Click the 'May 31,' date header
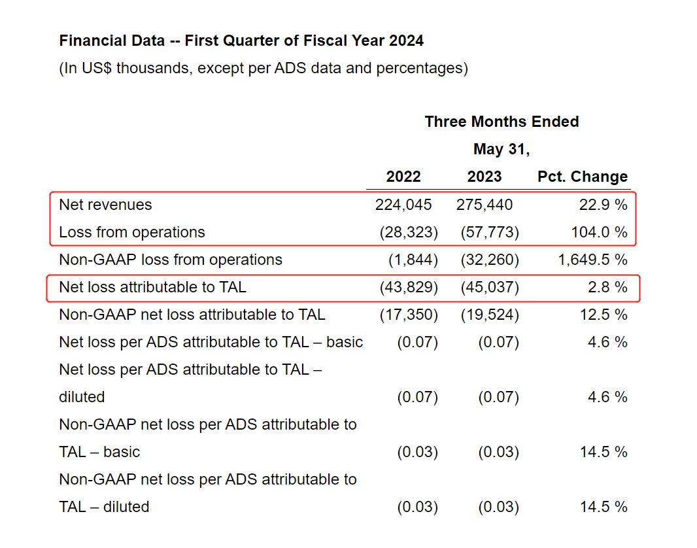The width and height of the screenshot is (697, 548). 501,149
